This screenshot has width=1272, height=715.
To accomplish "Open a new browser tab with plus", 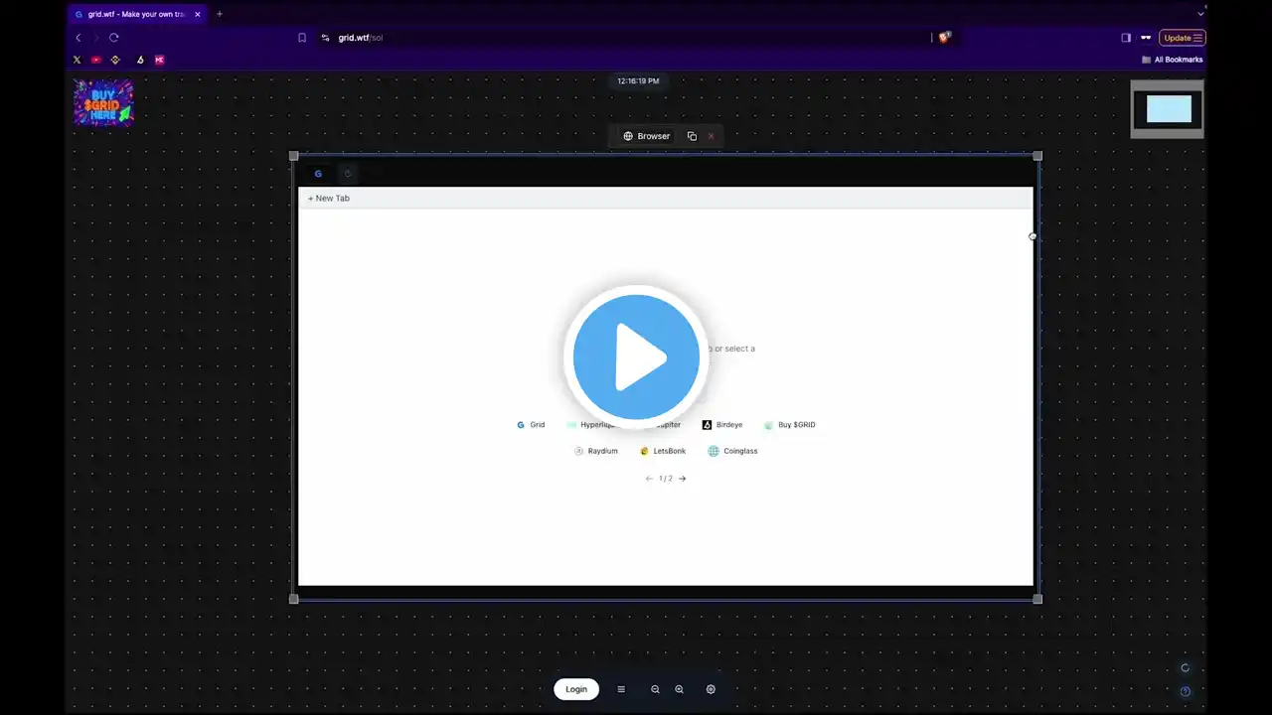I will tap(220, 14).
